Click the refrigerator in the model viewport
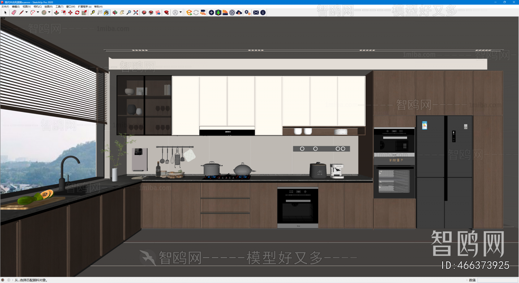Screen dimensions: 519x283 444,171
